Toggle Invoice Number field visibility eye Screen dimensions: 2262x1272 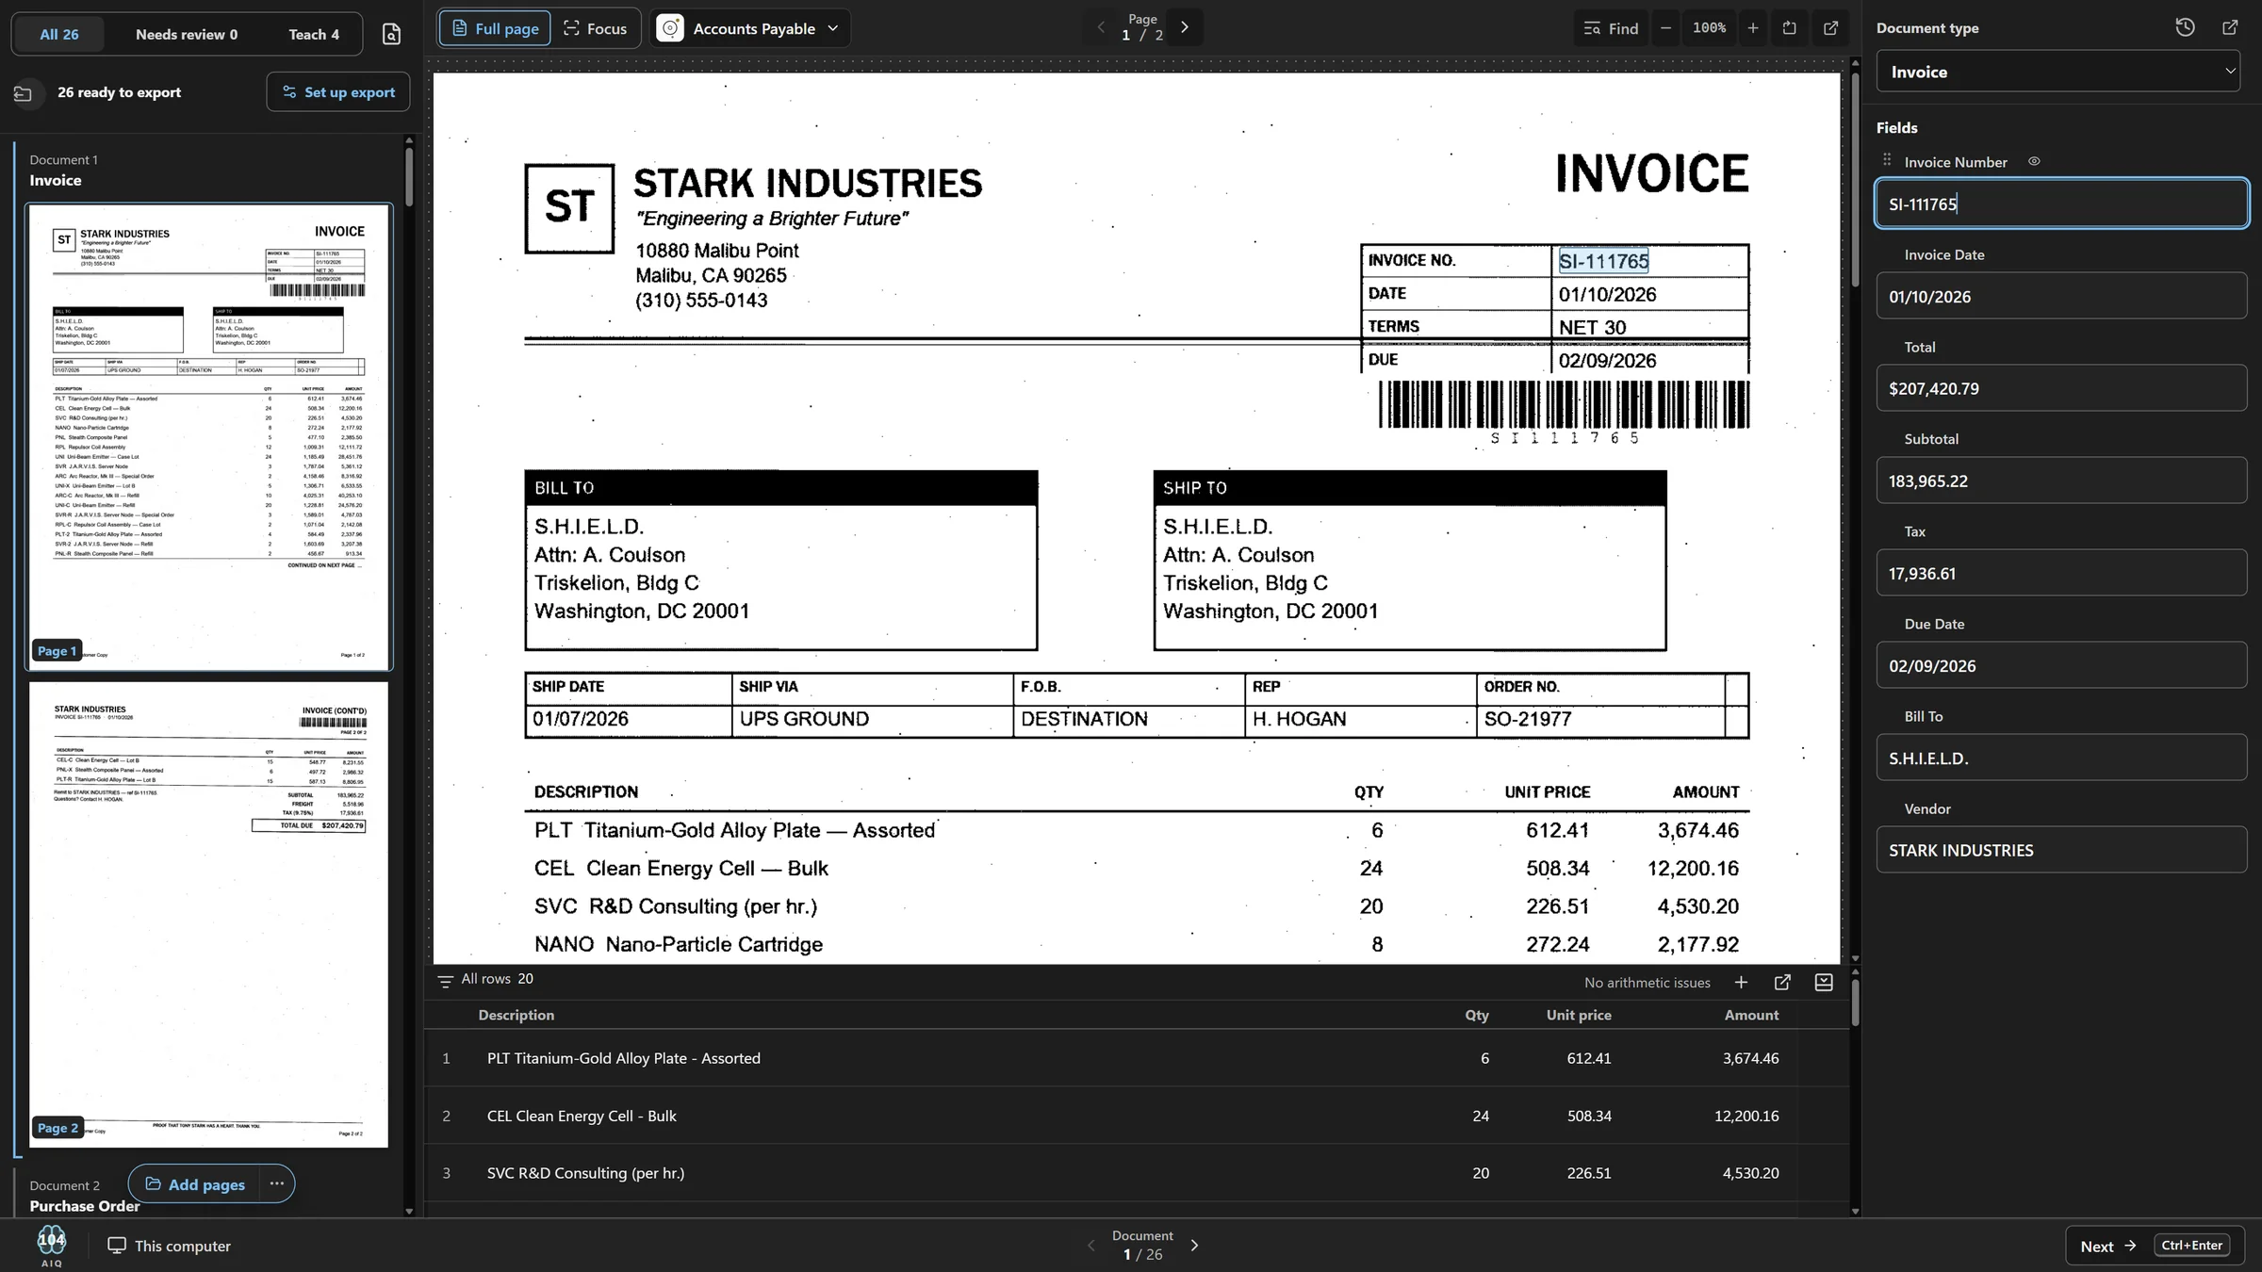click(2034, 161)
